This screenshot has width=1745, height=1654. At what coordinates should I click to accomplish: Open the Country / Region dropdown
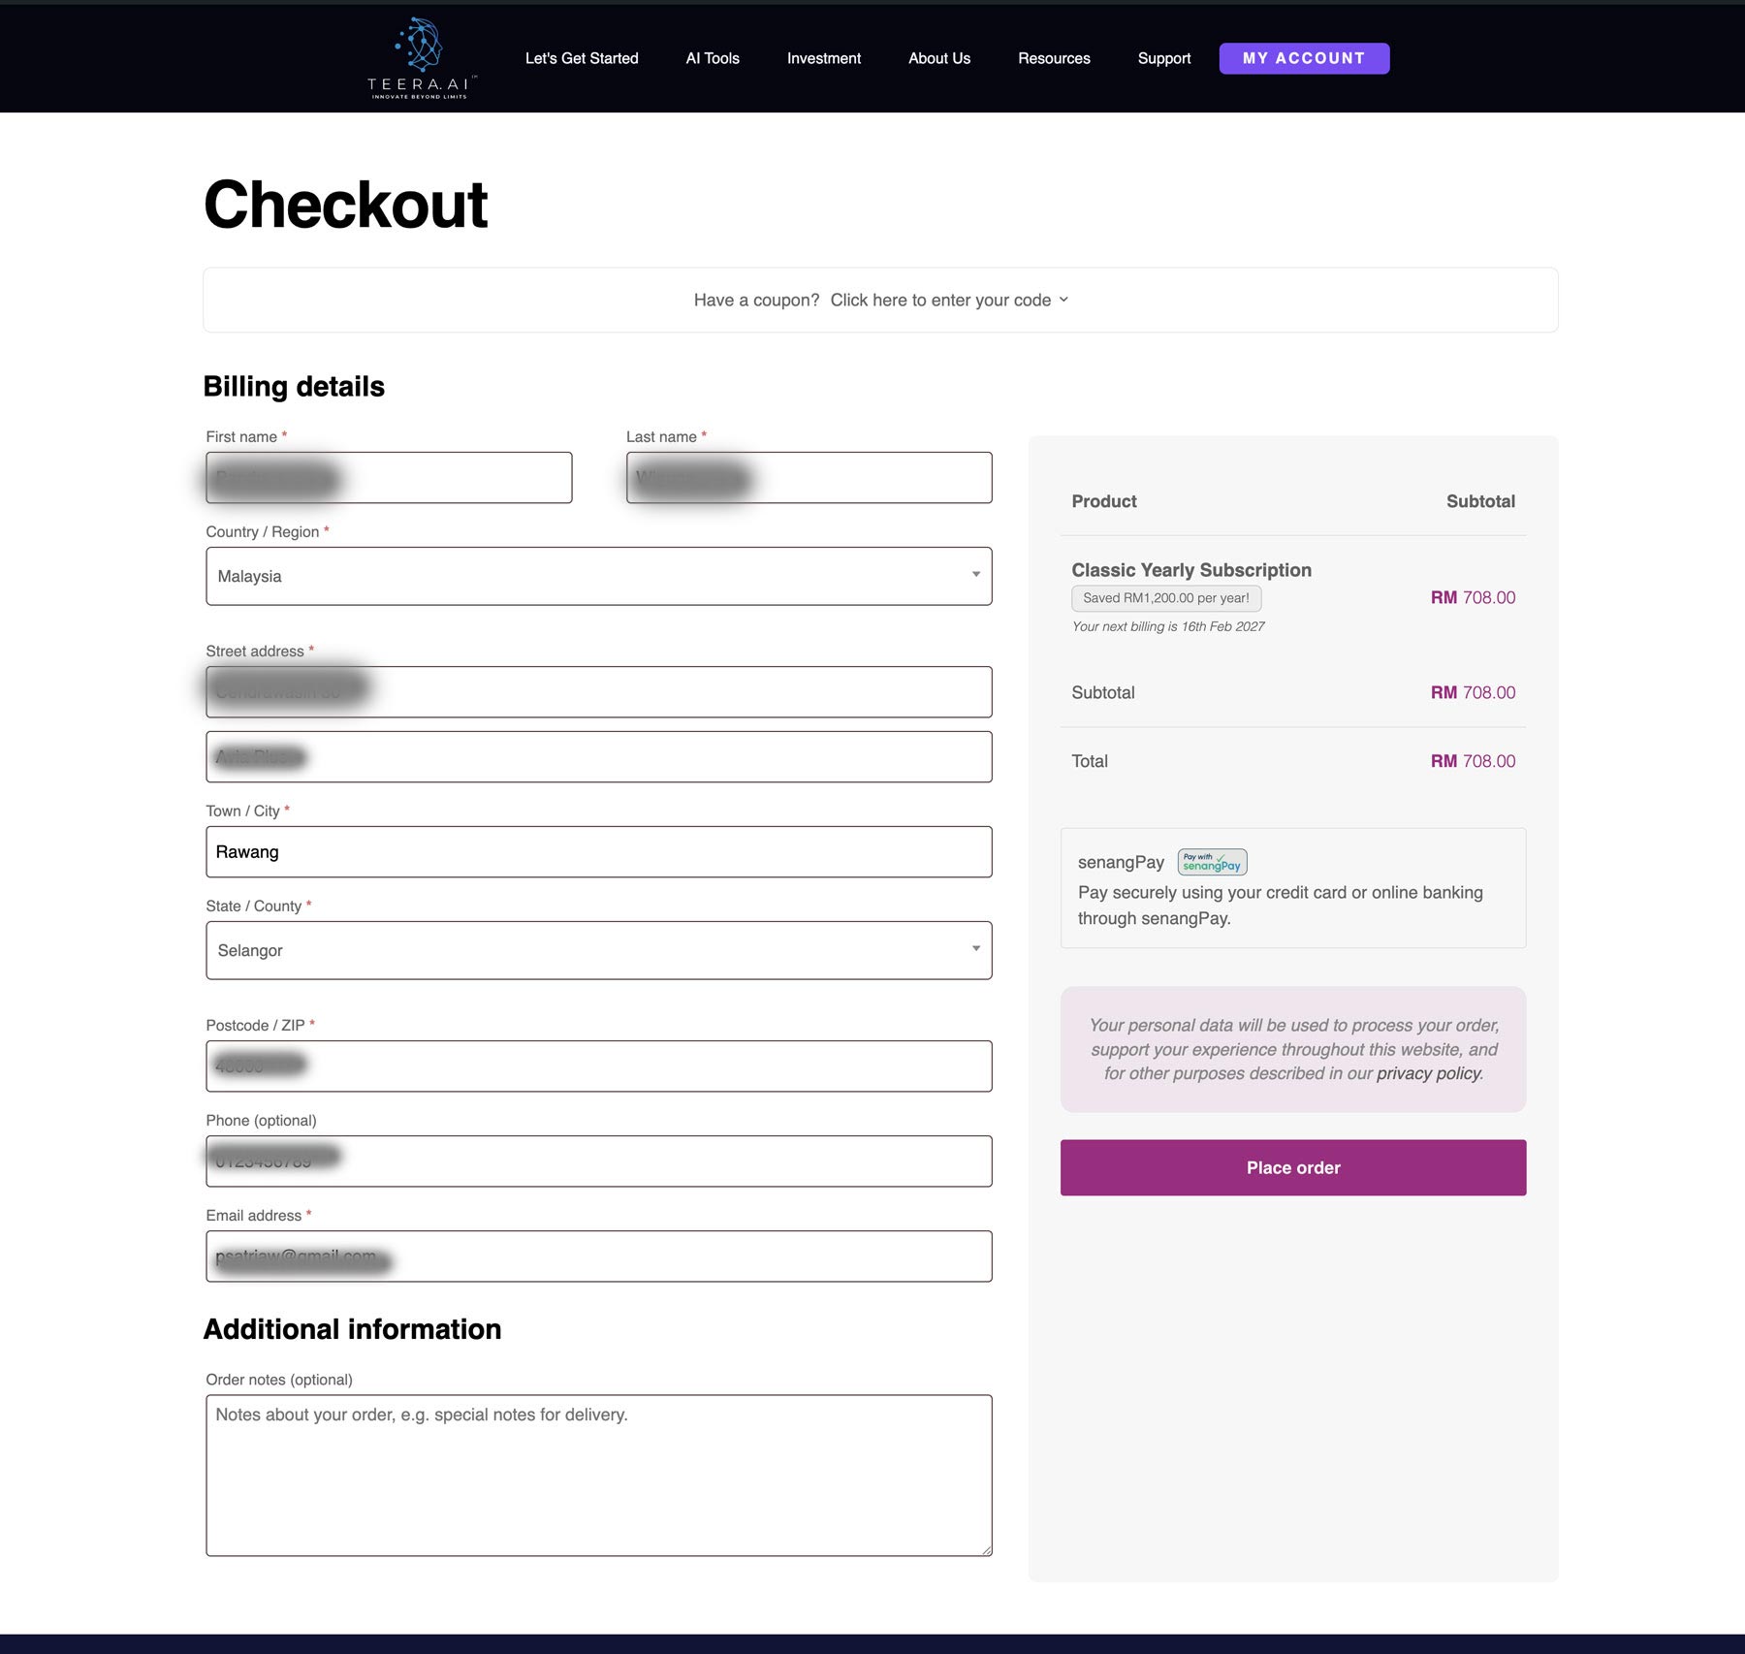coord(598,576)
